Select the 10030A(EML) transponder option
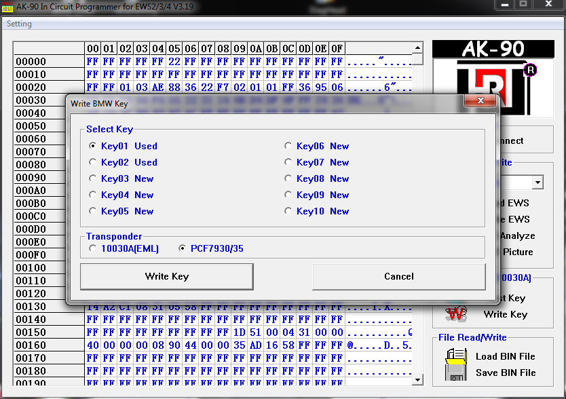This screenshot has width=566, height=399. click(x=93, y=248)
